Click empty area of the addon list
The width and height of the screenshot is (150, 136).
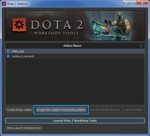tap(75, 81)
